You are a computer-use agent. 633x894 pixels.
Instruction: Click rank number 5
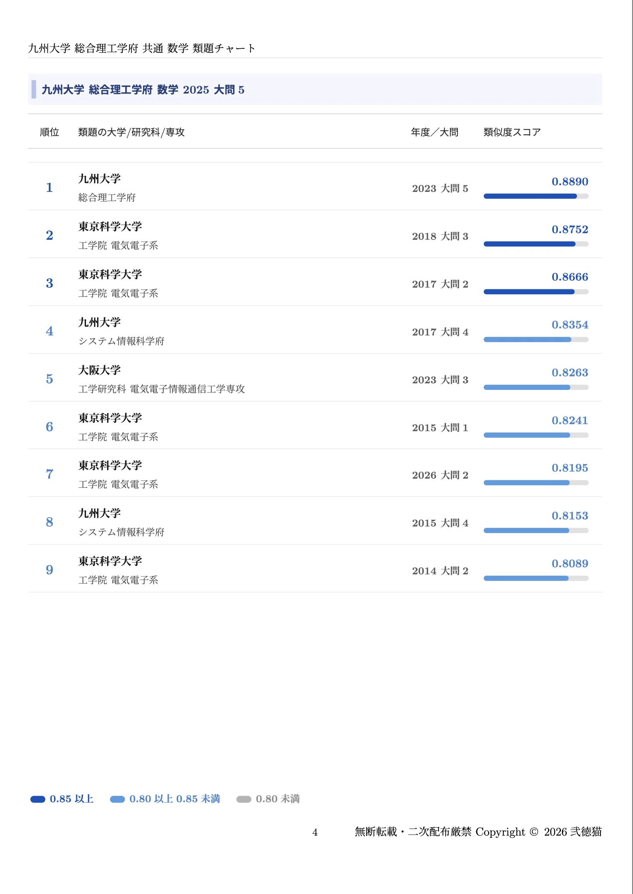pos(50,379)
